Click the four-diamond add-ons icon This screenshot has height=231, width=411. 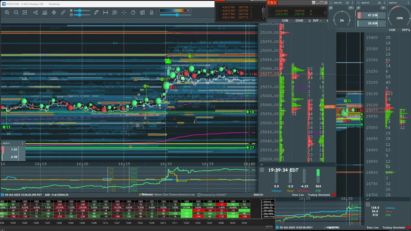coord(54,13)
